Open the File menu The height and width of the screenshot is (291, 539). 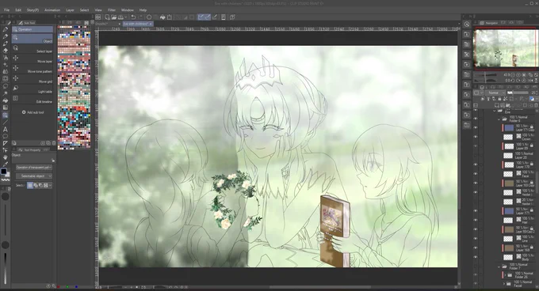click(6, 10)
